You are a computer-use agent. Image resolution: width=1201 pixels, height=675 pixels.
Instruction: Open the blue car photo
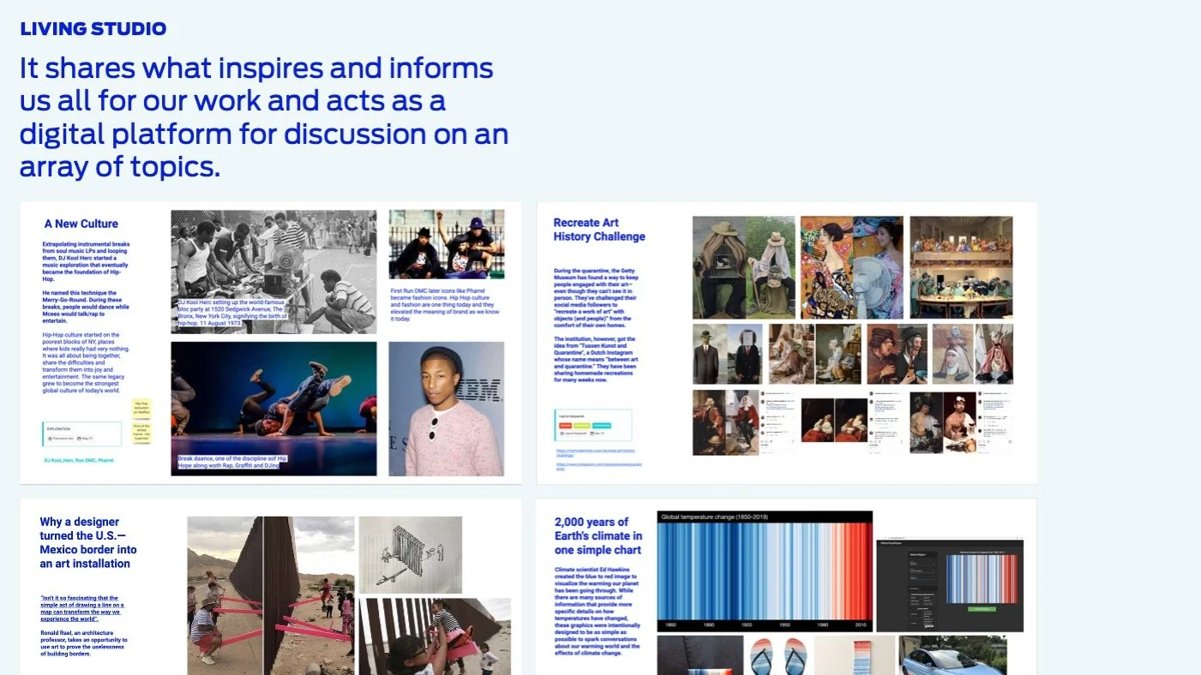click(x=953, y=655)
